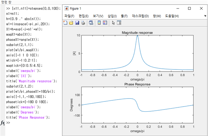Viewport: 208px width, 136px height.
Task: Minimize the Figure 1 window
Action: [178, 8]
